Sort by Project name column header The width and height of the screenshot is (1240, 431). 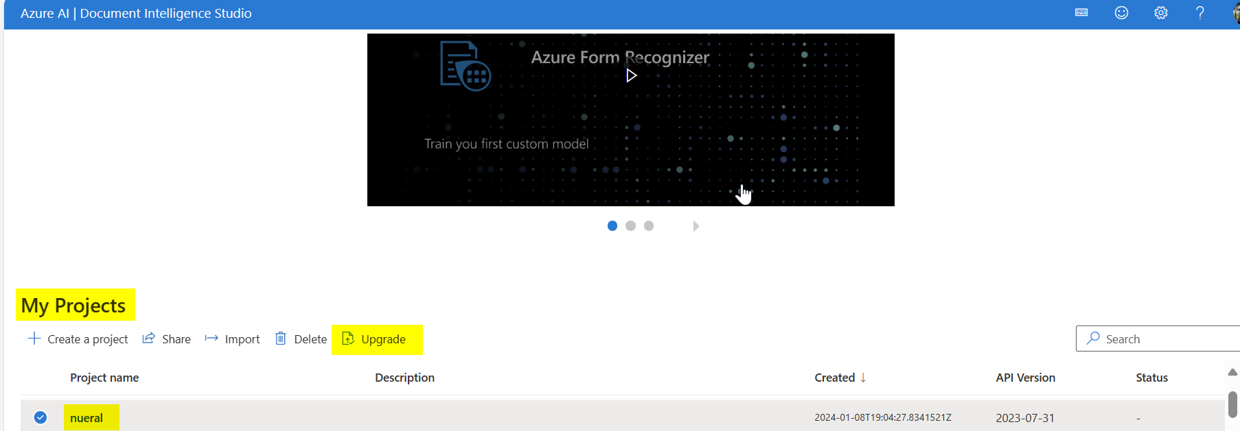(104, 378)
